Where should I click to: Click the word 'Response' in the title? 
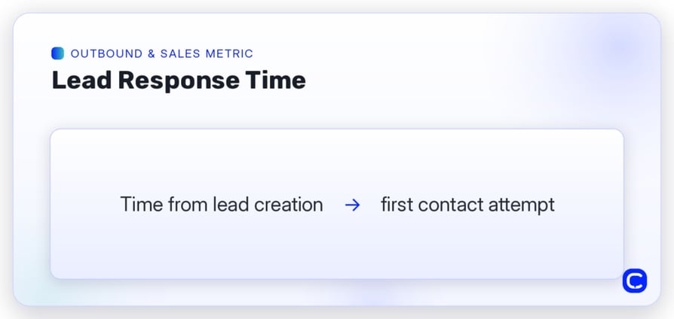pyautogui.click(x=179, y=81)
